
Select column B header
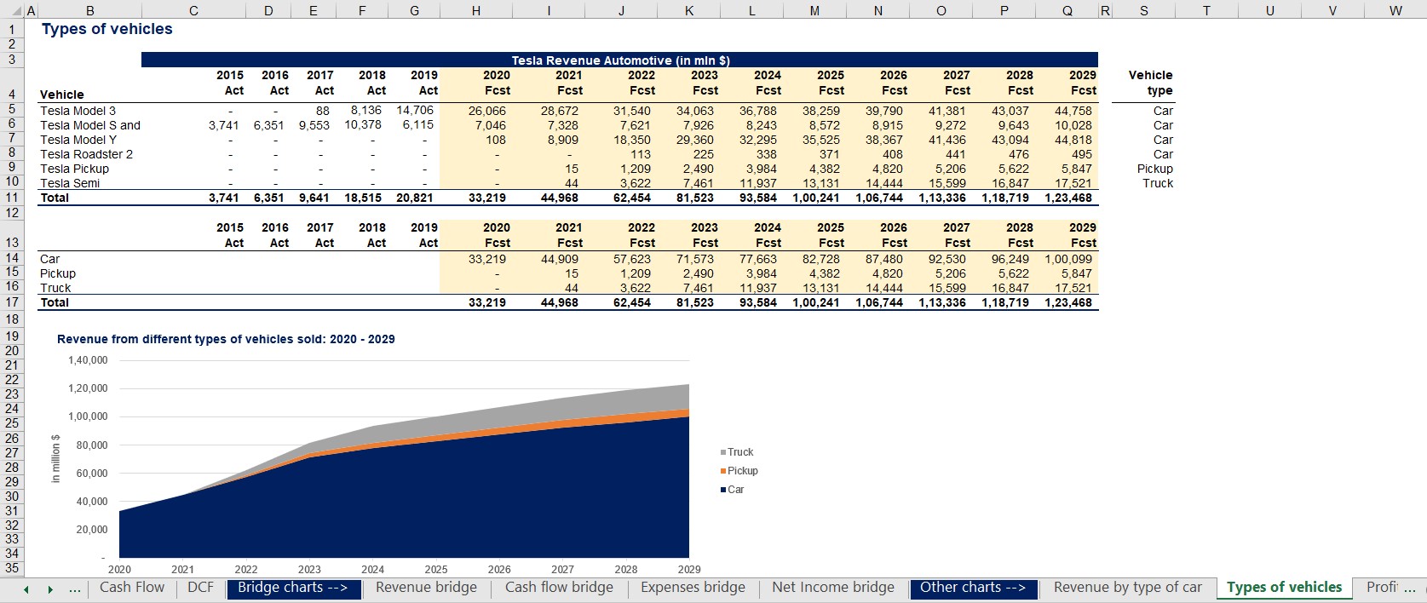point(90,10)
